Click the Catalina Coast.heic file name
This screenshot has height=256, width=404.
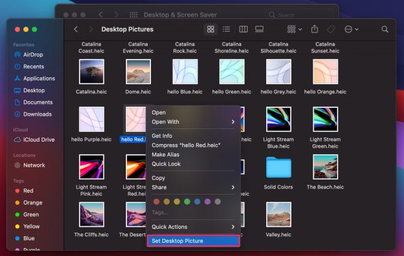click(x=91, y=48)
